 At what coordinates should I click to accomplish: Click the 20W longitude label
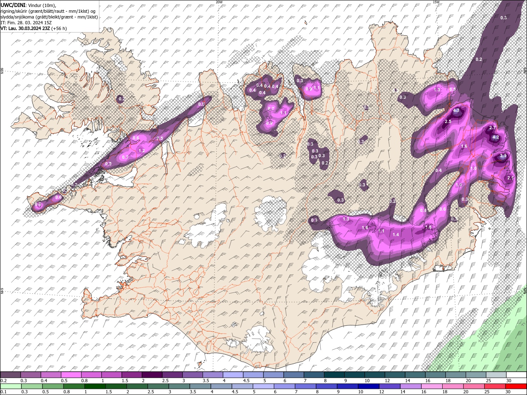coord(219,2)
